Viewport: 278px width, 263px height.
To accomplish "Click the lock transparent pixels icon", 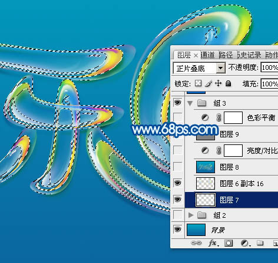I will click(198, 83).
